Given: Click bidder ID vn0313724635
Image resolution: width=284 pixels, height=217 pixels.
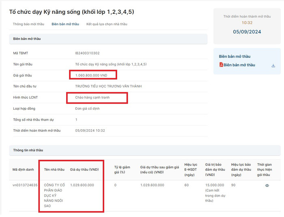Looking at the screenshot, I should pyautogui.click(x=25, y=185).
